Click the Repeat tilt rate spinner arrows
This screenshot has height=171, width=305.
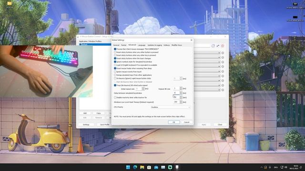[x=181, y=88]
